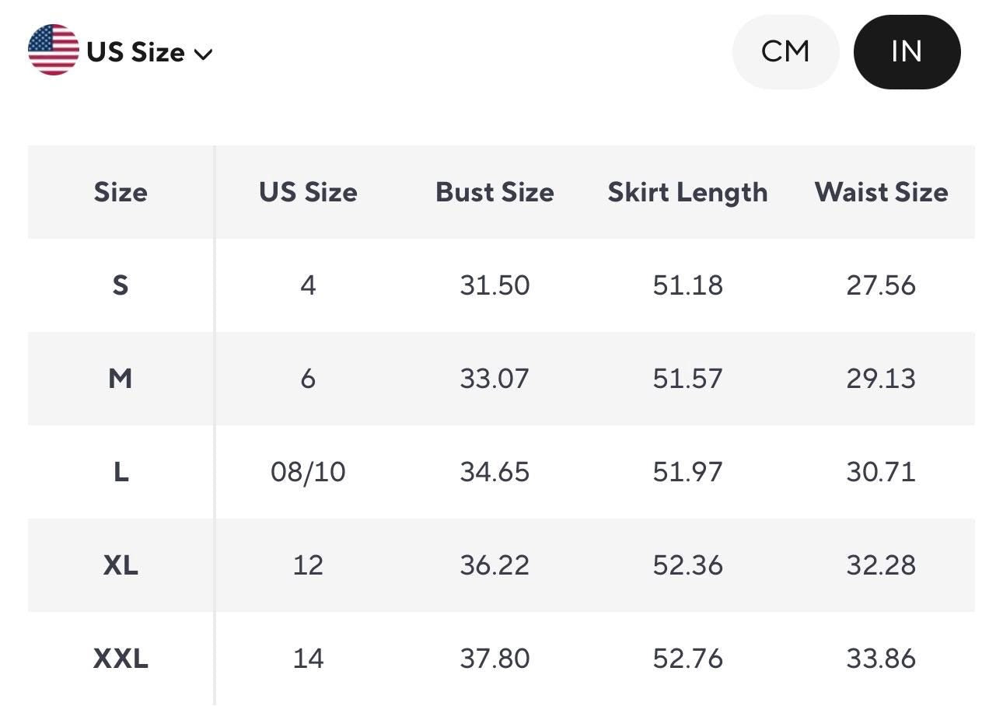
Task: Click the Size column header
Action: point(121,192)
